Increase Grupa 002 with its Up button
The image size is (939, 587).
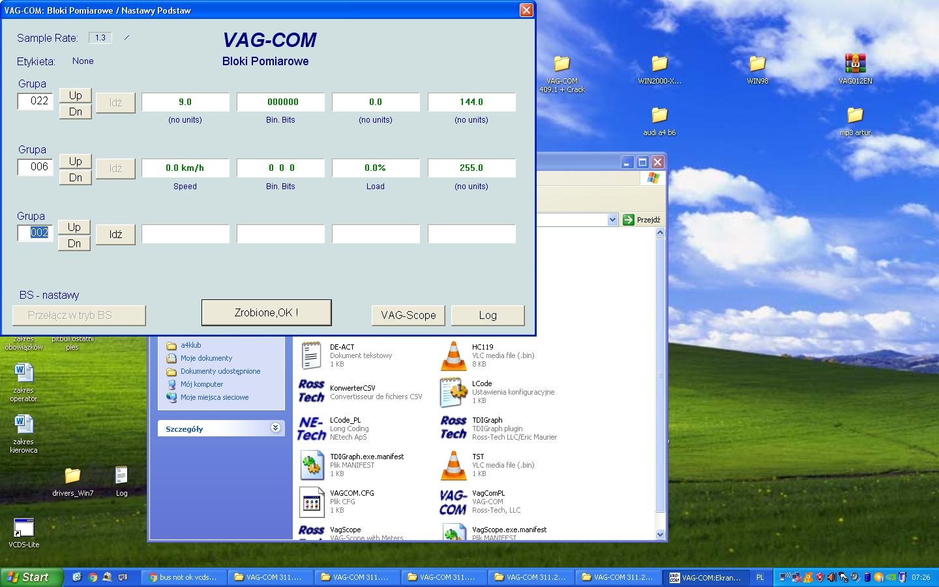point(74,227)
